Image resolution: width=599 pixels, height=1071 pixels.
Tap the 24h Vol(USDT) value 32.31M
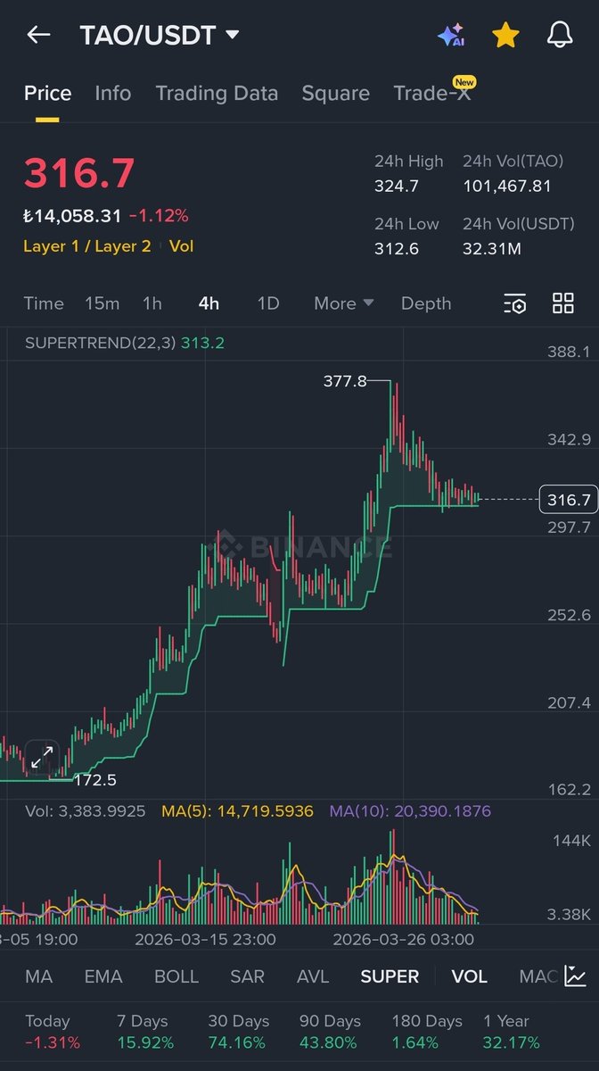click(x=492, y=248)
